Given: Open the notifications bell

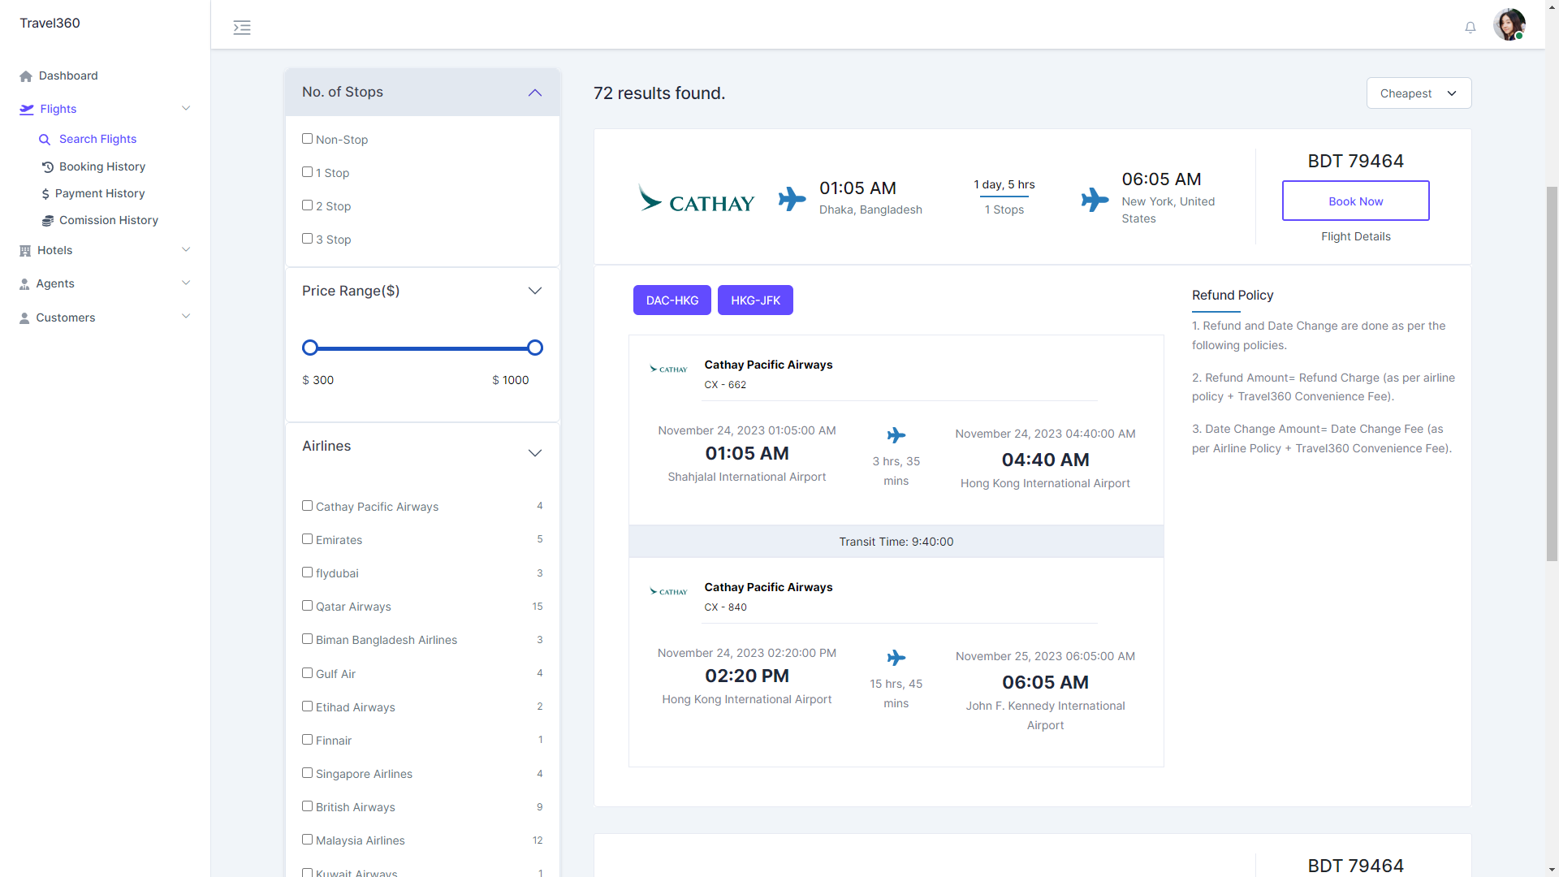Looking at the screenshot, I should point(1470,28).
